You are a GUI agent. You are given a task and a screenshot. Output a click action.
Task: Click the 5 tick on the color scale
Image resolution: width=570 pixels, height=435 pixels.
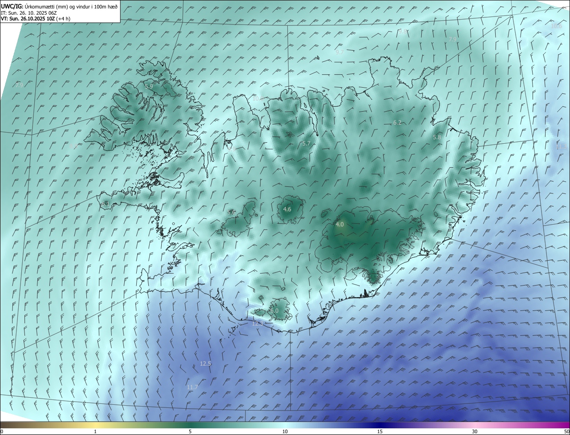point(190,431)
